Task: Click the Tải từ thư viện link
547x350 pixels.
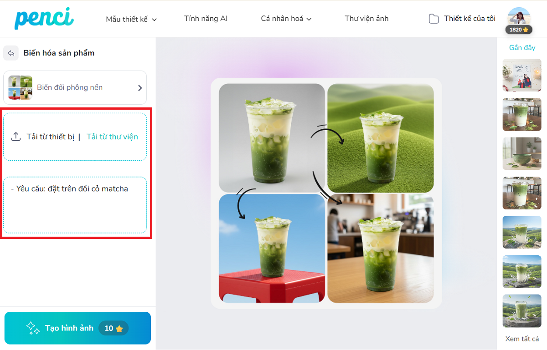Action: 112,137
